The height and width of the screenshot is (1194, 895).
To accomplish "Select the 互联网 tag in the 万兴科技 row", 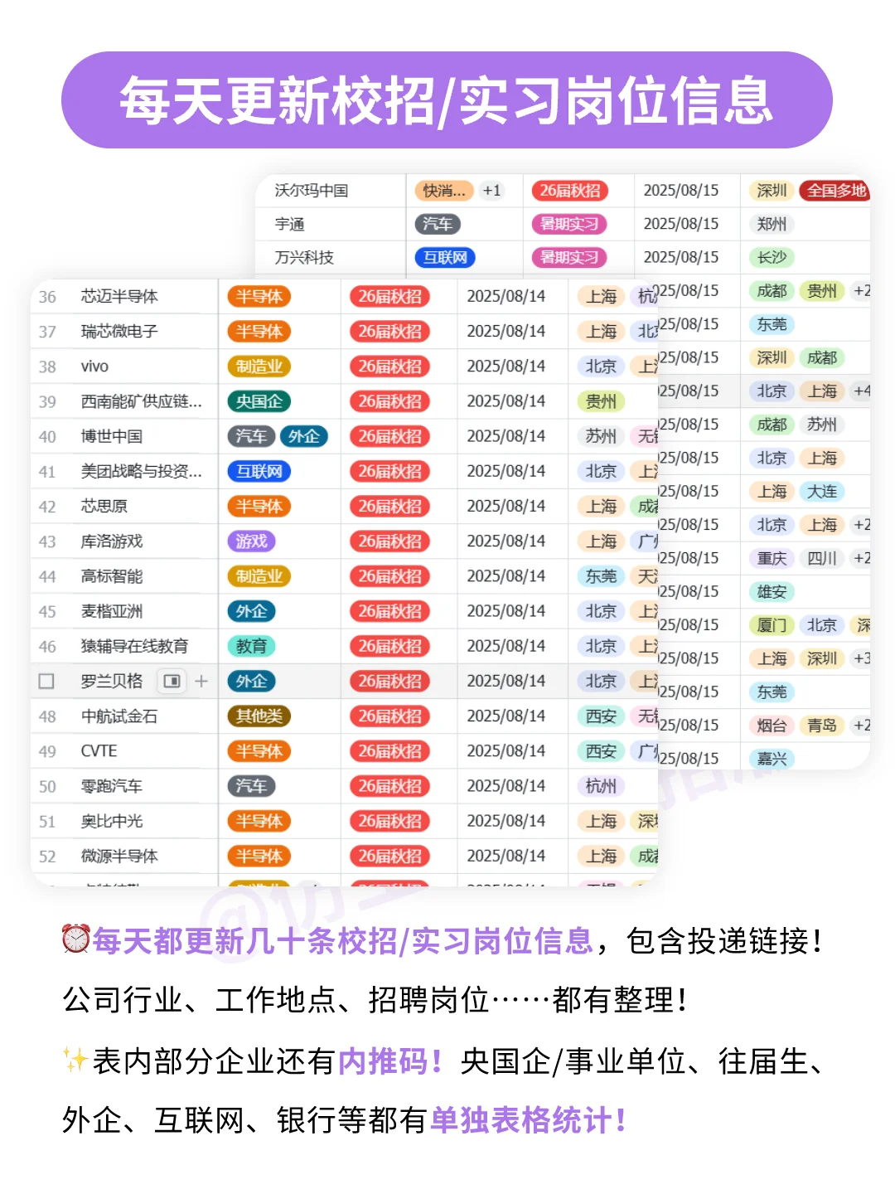I will tap(445, 257).
